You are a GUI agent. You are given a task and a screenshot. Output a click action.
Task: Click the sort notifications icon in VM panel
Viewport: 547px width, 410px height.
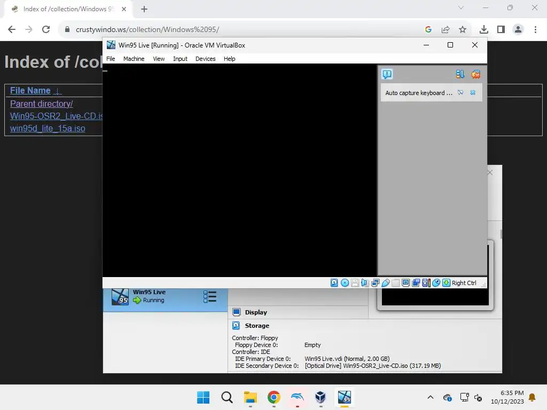[460, 74]
